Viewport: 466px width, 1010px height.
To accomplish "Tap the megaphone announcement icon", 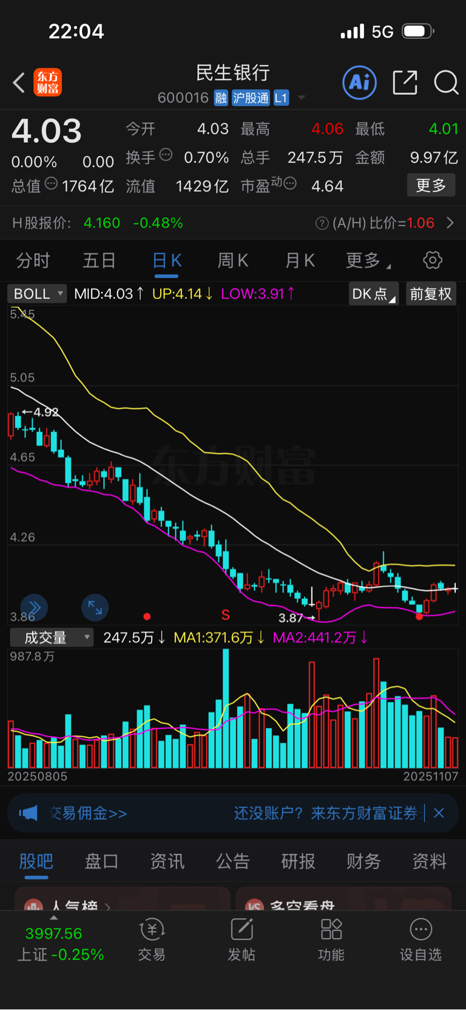I will pyautogui.click(x=28, y=813).
